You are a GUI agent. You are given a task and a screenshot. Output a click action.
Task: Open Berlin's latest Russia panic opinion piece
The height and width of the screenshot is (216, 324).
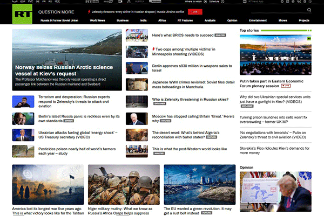pyautogui.click(x=79, y=119)
